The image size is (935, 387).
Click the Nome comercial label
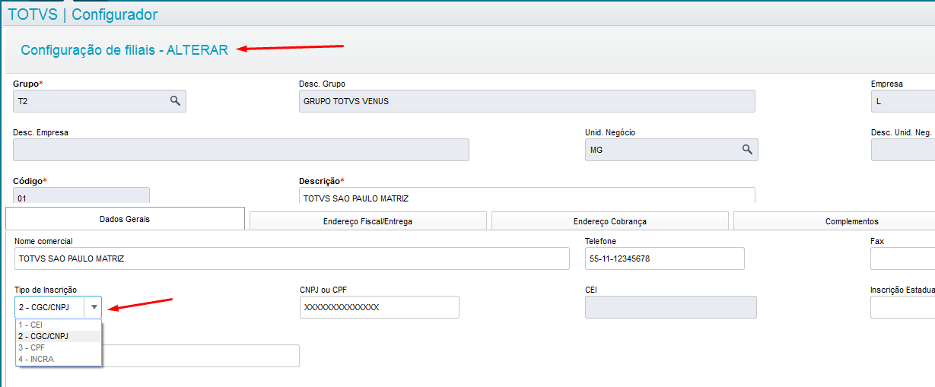coord(43,241)
